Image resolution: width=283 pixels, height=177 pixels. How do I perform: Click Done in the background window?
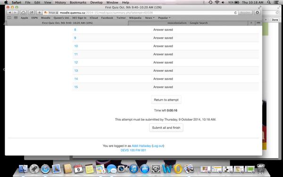point(275,20)
